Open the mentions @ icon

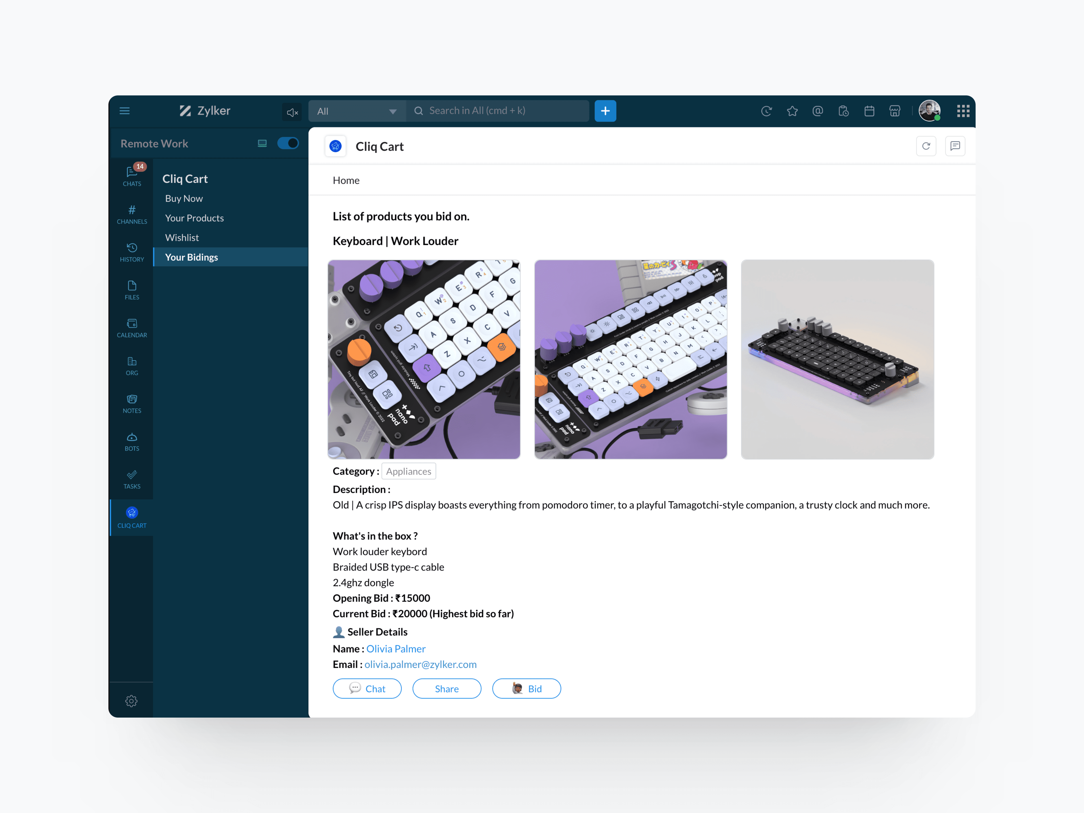(818, 111)
